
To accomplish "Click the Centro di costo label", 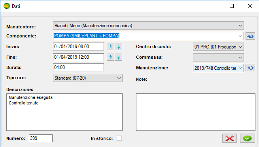I will coord(153,47).
